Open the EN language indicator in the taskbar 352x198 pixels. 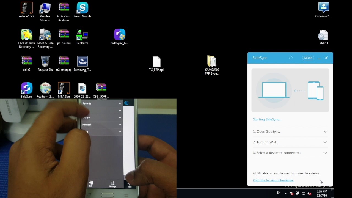tap(279, 193)
